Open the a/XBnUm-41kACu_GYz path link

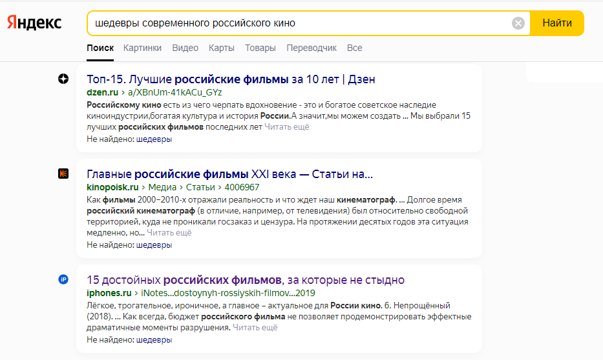click(x=175, y=92)
